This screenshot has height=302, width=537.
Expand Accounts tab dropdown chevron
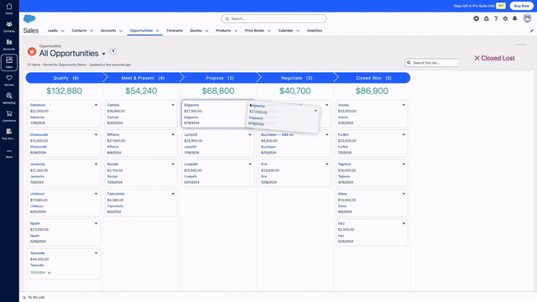[x=121, y=31]
